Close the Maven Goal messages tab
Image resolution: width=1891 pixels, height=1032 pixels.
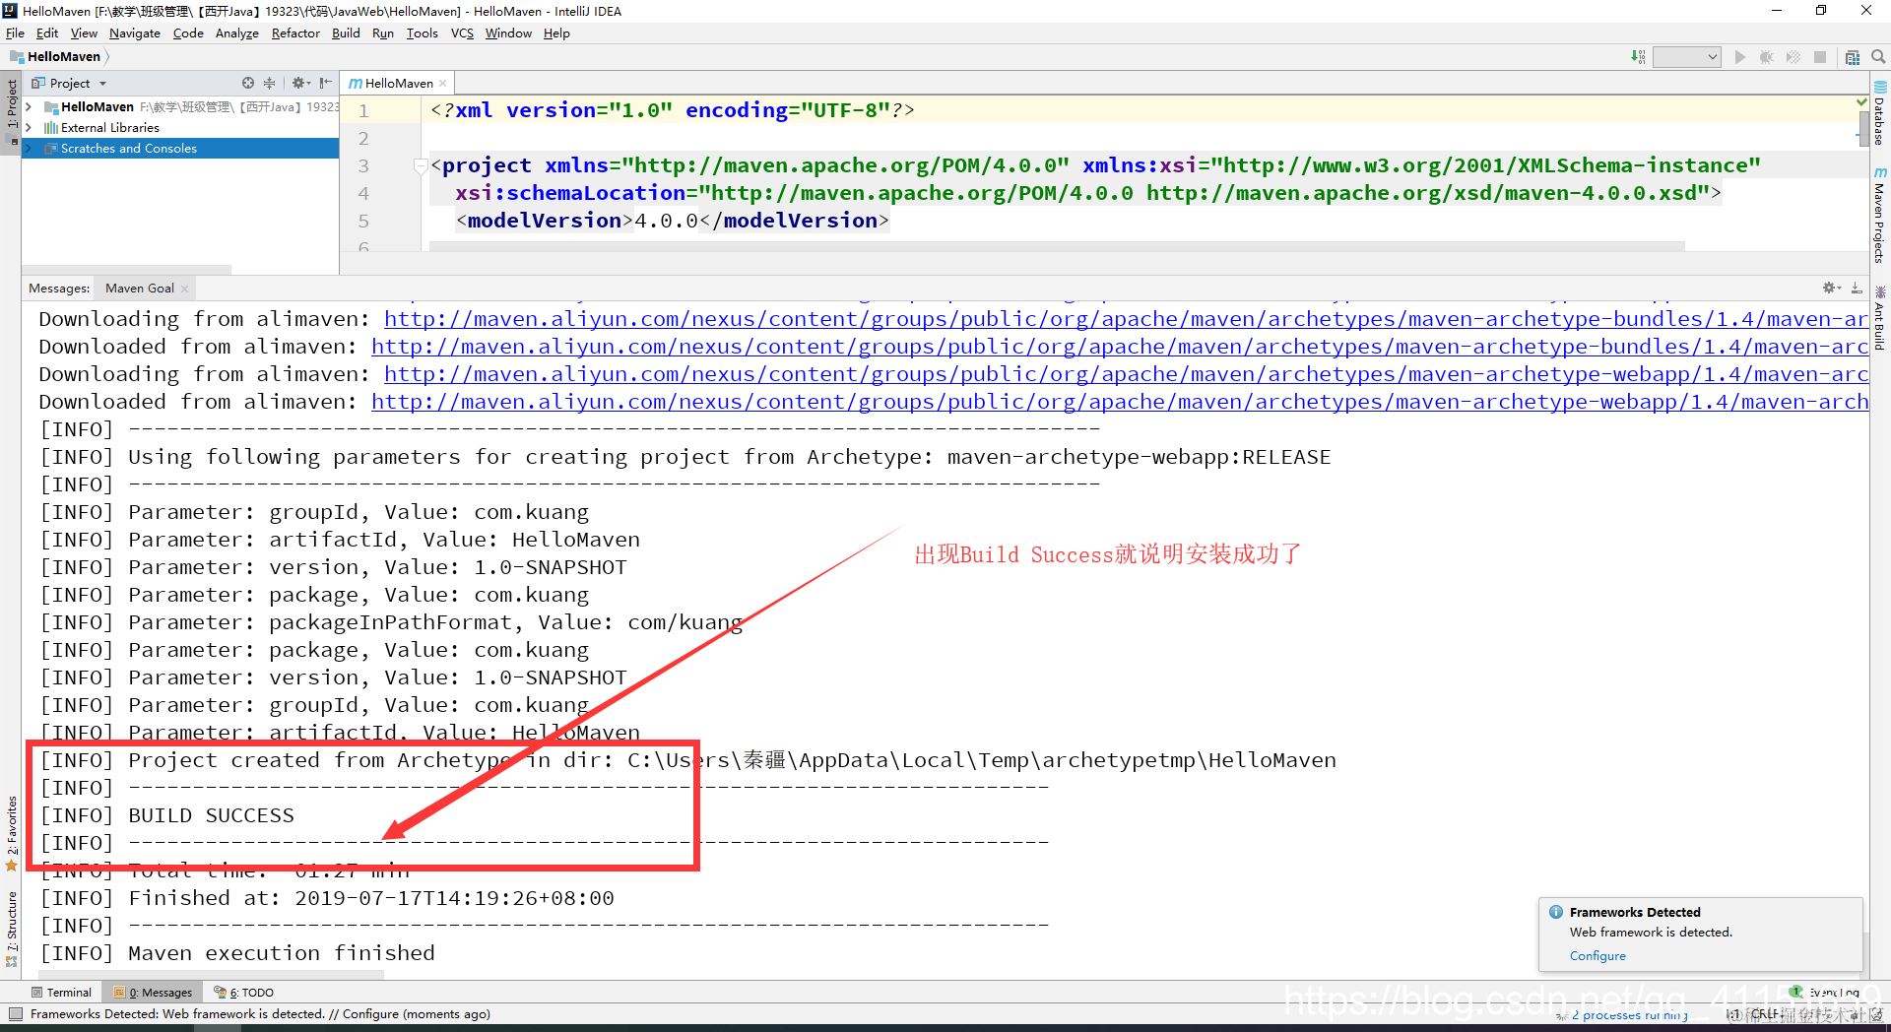tap(184, 289)
